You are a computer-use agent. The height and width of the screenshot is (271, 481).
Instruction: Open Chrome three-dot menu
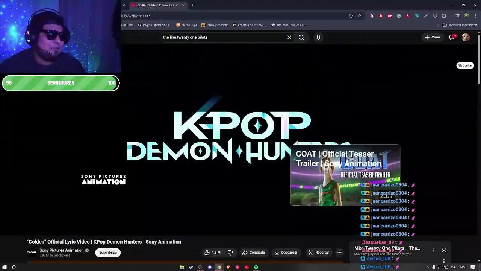click(x=476, y=16)
